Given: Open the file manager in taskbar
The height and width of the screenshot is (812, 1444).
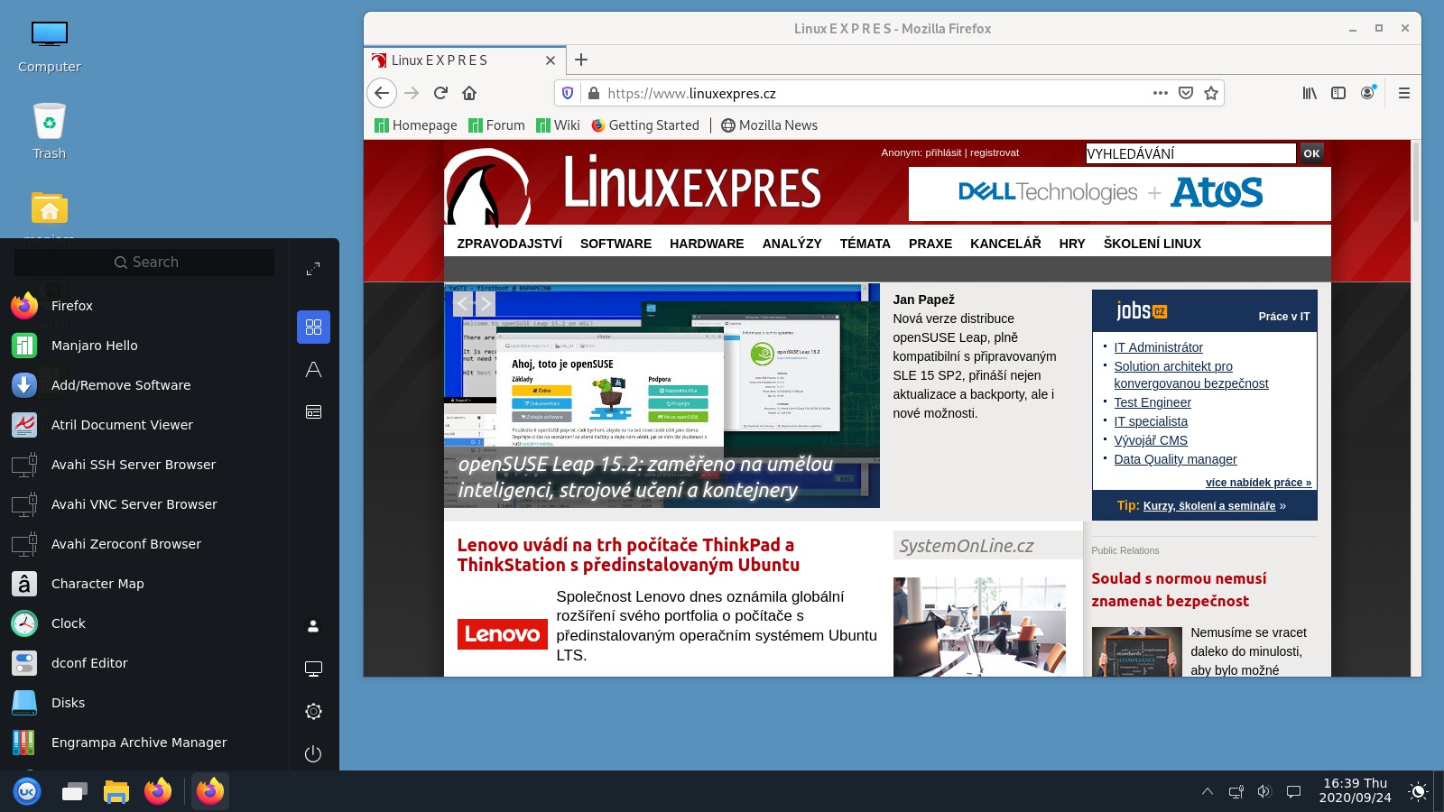Looking at the screenshot, I should click(116, 791).
